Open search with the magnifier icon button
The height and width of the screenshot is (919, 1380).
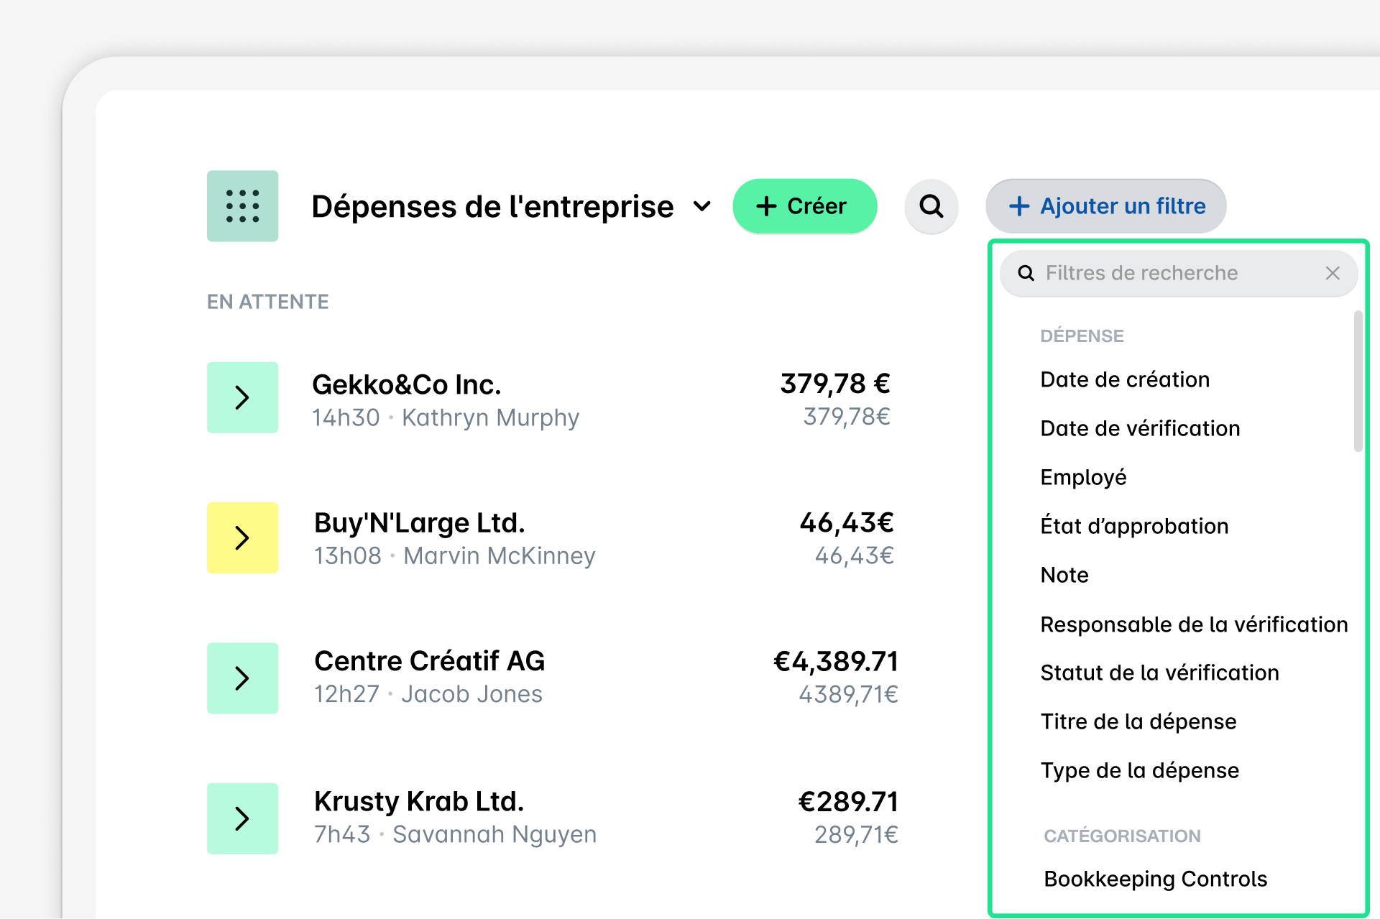coord(931,206)
